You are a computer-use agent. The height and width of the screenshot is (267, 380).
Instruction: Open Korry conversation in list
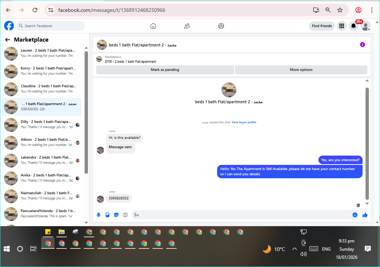coord(42,71)
